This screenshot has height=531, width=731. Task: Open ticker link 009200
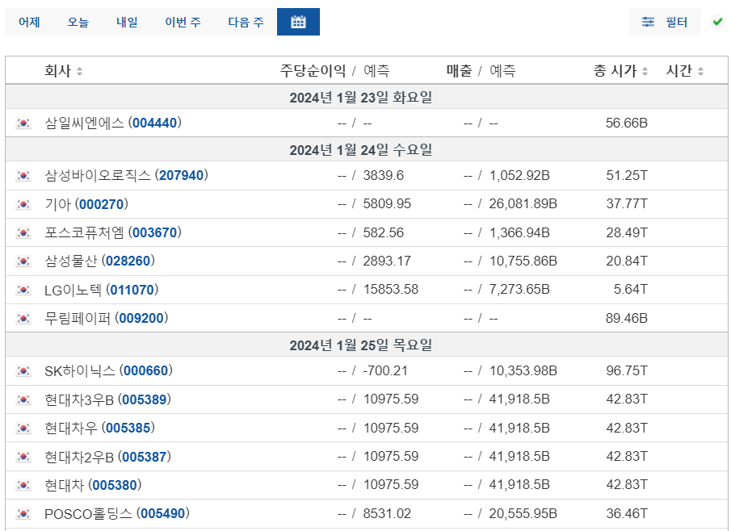pos(141,319)
